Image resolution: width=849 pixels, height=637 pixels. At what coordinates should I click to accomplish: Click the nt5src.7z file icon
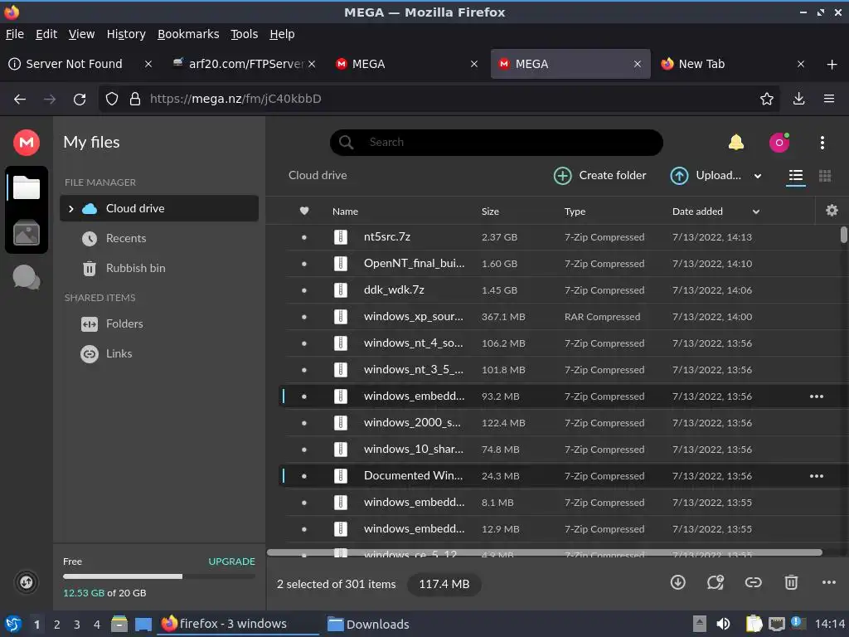(341, 236)
